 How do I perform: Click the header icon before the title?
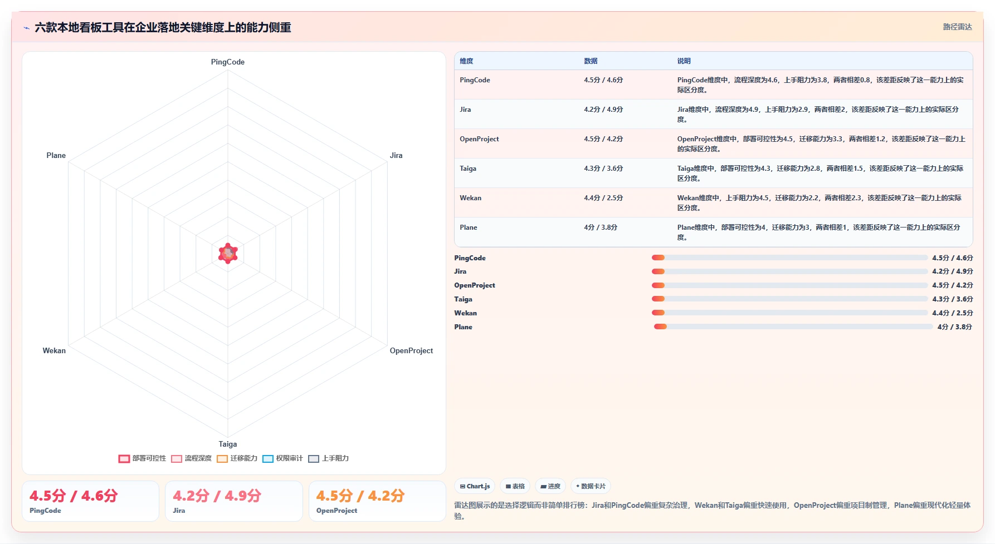(26, 28)
